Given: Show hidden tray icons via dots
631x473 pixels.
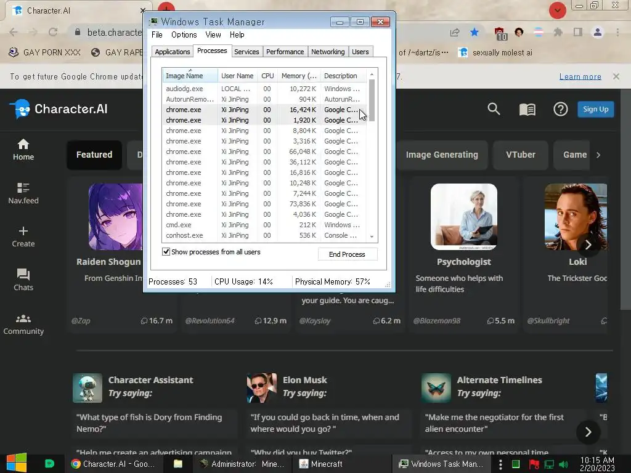Looking at the screenshot, I should [500, 464].
